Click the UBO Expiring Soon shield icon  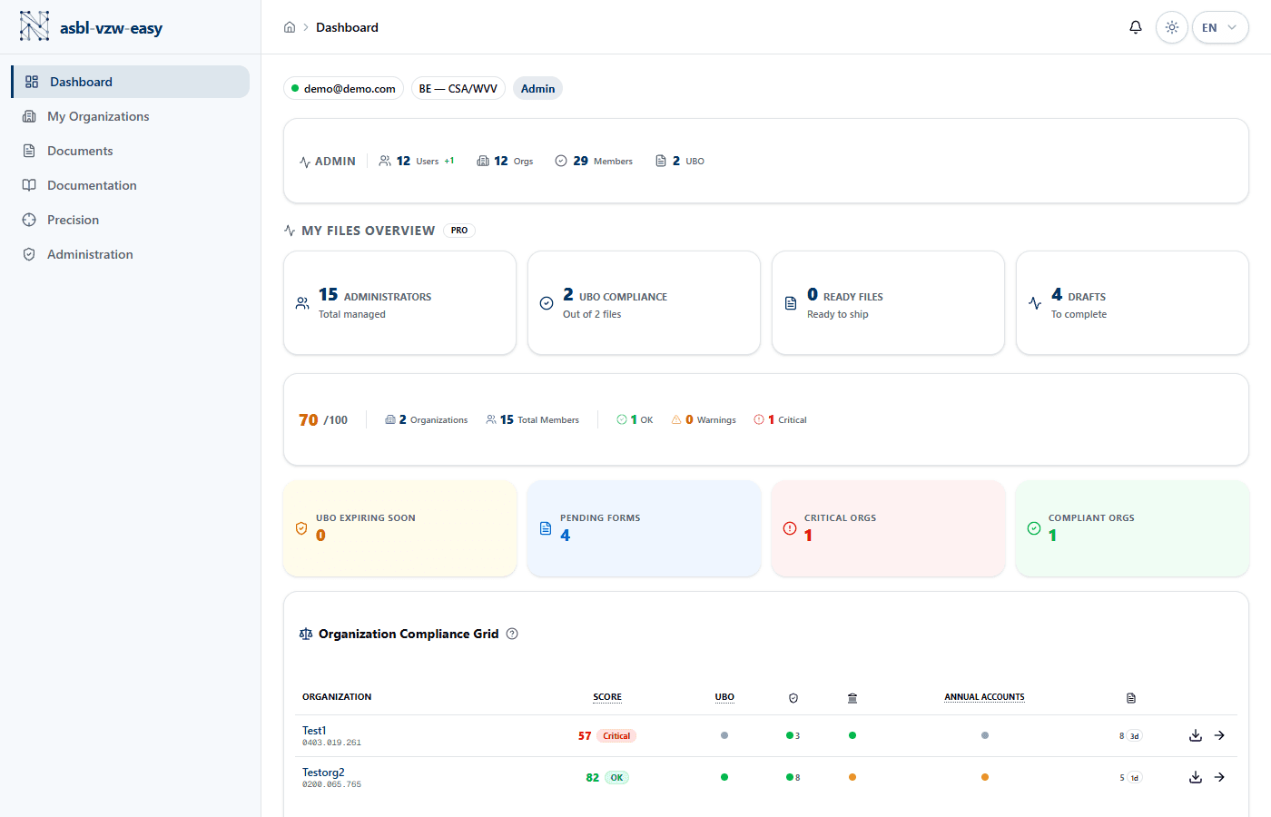click(301, 528)
